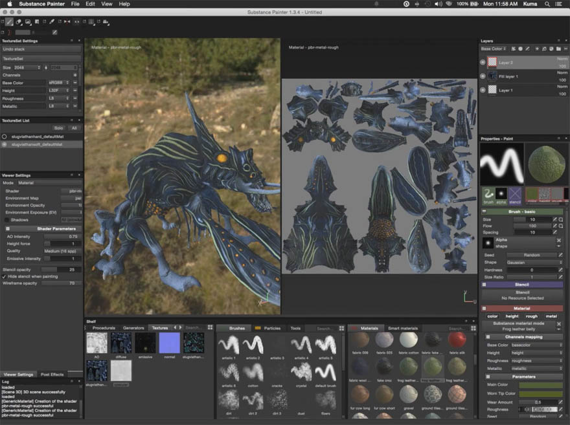Select slugviathansoft_defaultMat texture set radio
570x425 pixels.
pyautogui.click(x=5, y=144)
